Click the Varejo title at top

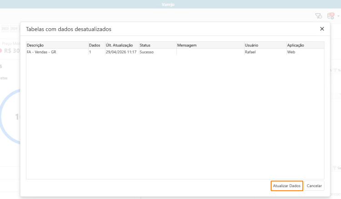168,5
